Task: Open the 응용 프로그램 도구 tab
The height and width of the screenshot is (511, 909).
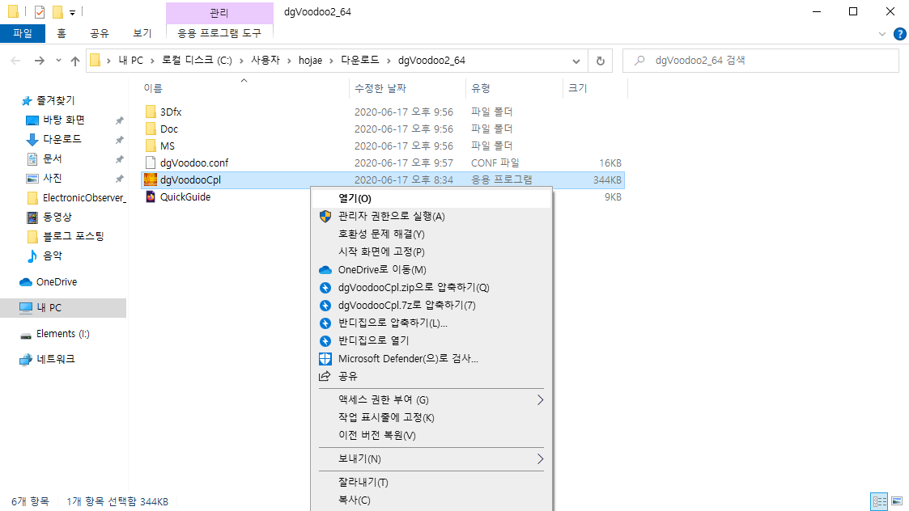Action: coord(219,33)
